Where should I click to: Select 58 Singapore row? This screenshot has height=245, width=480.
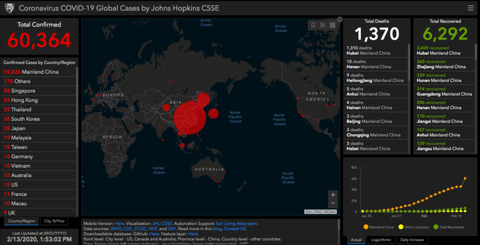(39, 91)
